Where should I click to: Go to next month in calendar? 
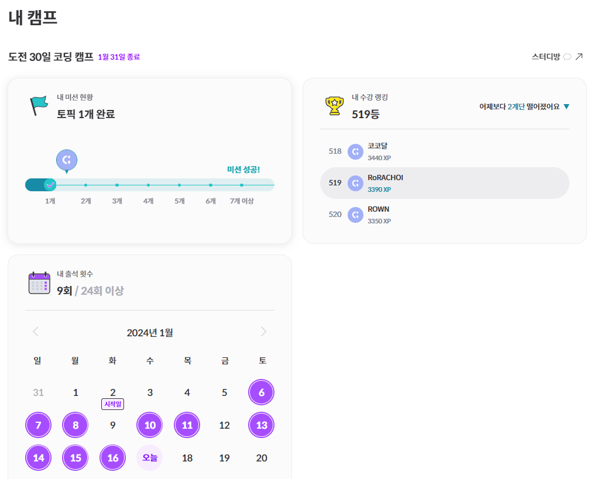[x=264, y=332]
